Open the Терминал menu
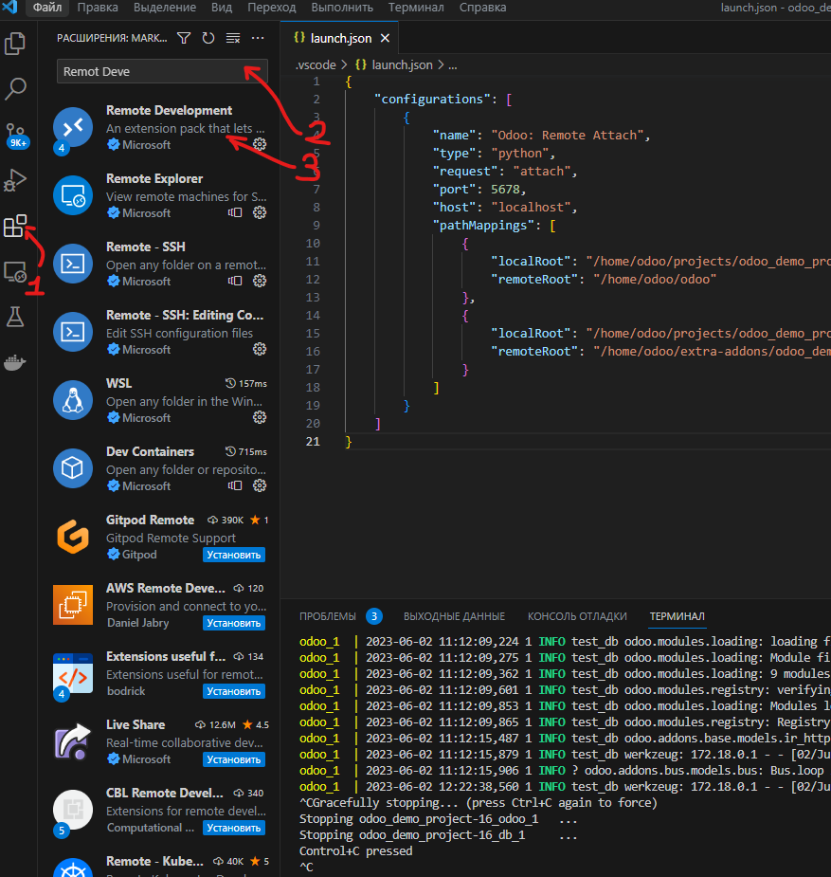Image resolution: width=831 pixels, height=877 pixels. (x=416, y=8)
